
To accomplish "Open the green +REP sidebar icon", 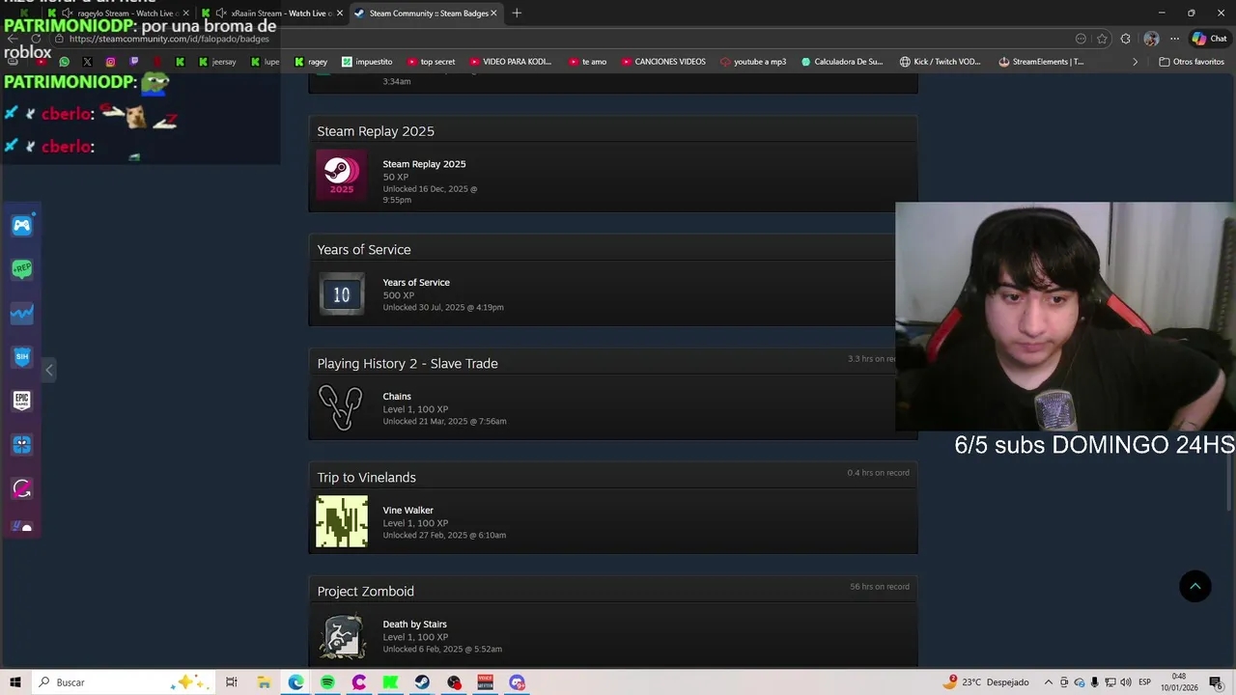I will (x=22, y=268).
